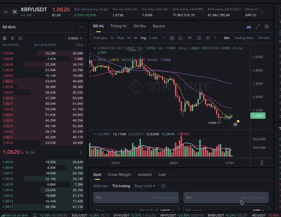Select the Lưới grid trading tab
Screen dimensions: 281x217
point(162,175)
